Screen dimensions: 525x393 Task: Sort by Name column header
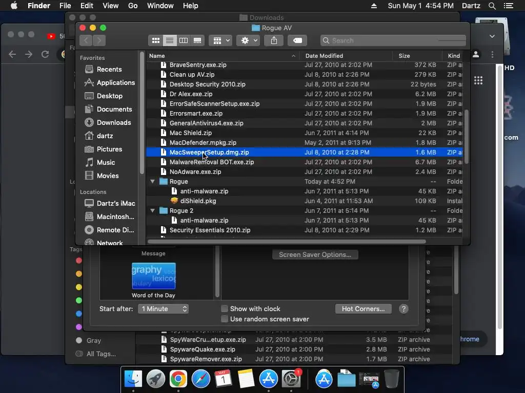(223, 56)
